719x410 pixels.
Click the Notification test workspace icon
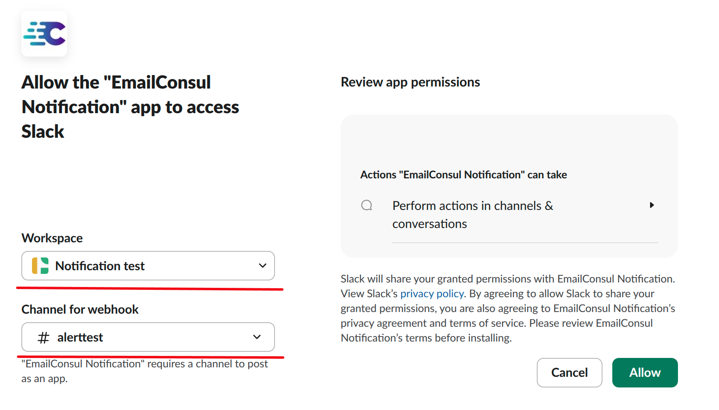[x=40, y=266]
